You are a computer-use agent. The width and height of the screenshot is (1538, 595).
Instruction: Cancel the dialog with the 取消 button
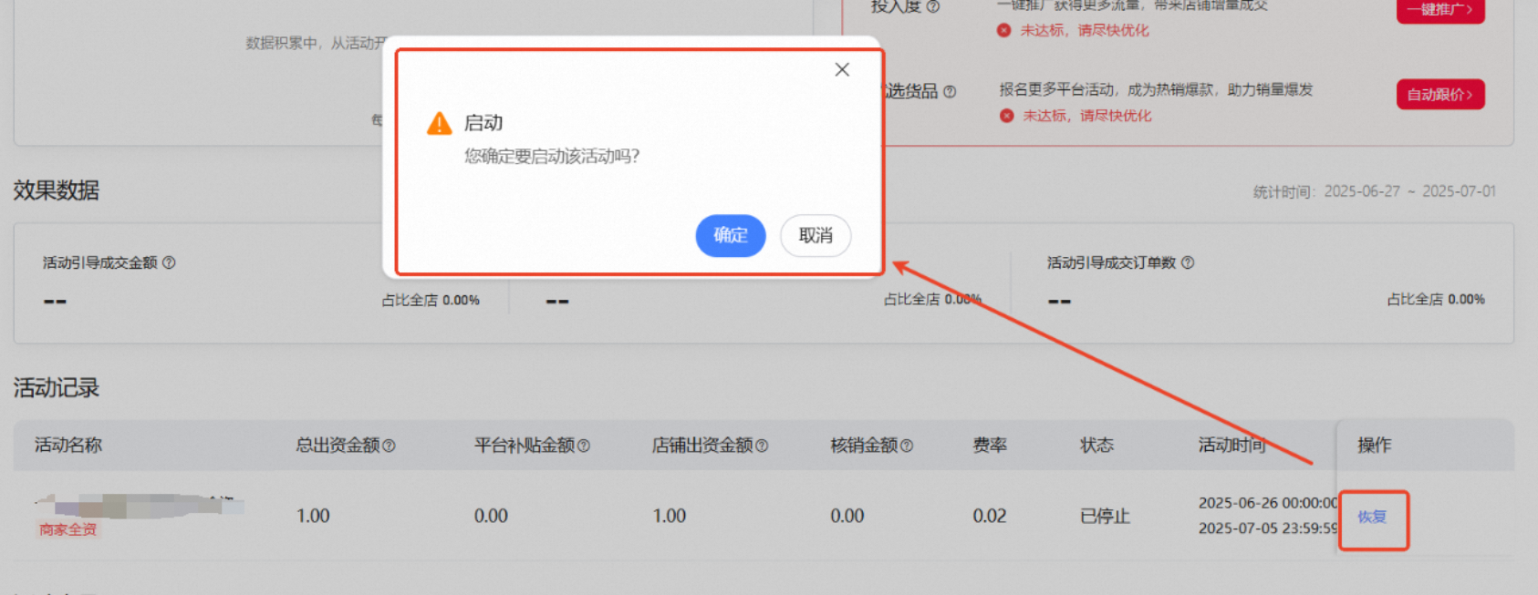coord(816,235)
